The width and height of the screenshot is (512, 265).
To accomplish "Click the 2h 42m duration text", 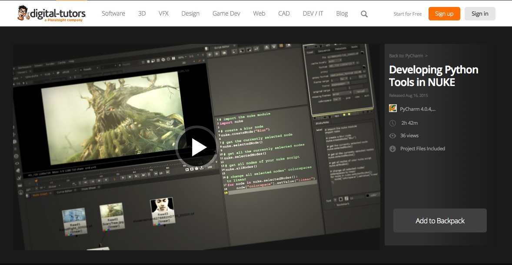I will tap(409, 123).
